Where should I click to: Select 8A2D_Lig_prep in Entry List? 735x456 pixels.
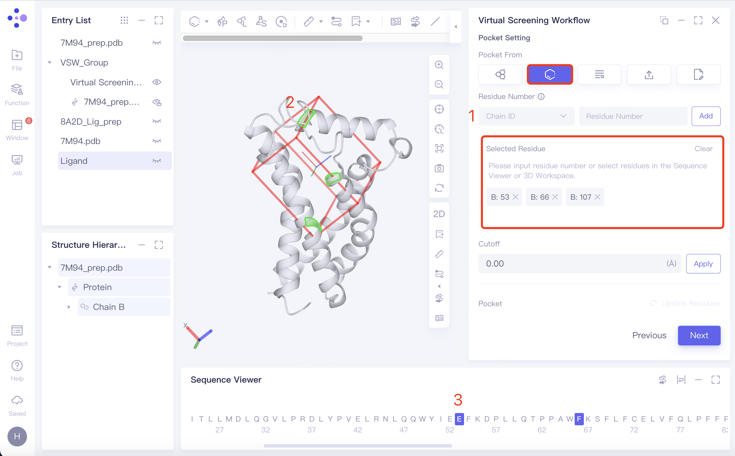[91, 122]
